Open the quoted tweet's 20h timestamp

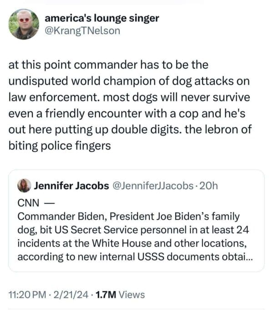click(x=210, y=186)
